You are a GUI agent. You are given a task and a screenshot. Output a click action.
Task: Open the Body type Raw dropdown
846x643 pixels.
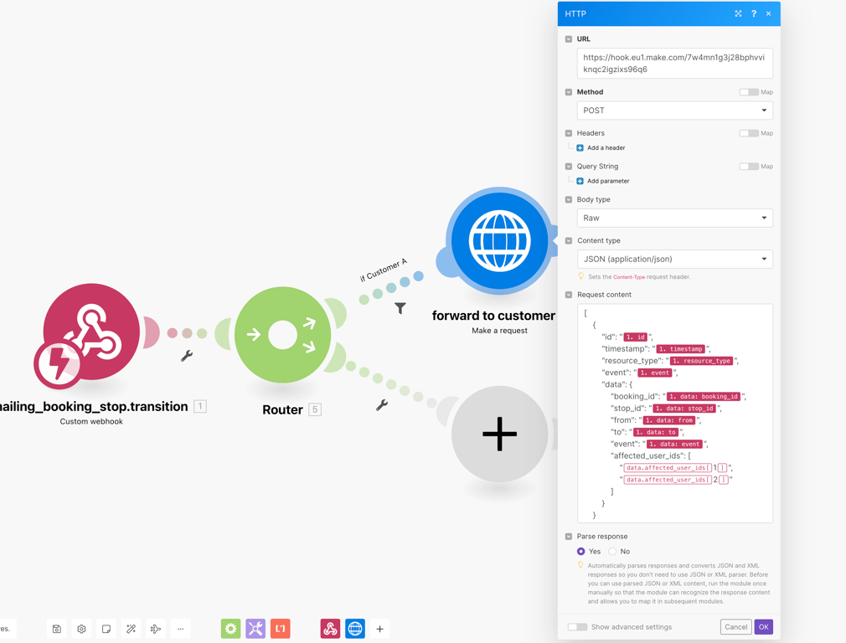[675, 218]
